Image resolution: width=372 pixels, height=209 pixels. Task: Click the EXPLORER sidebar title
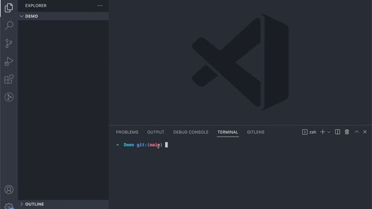[x=36, y=5]
